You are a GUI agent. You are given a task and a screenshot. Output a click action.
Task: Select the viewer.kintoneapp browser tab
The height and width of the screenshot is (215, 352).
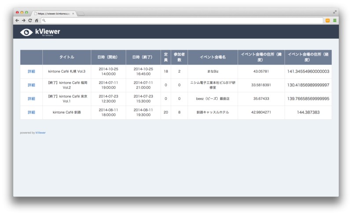[53, 14]
